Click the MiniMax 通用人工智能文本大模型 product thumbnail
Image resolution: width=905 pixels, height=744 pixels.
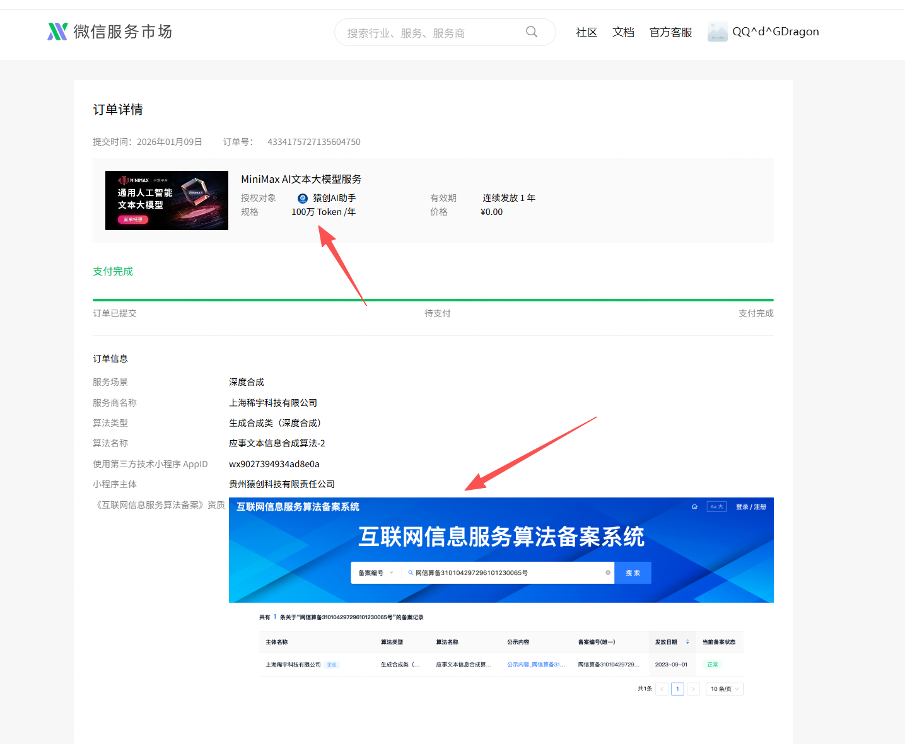coord(166,201)
